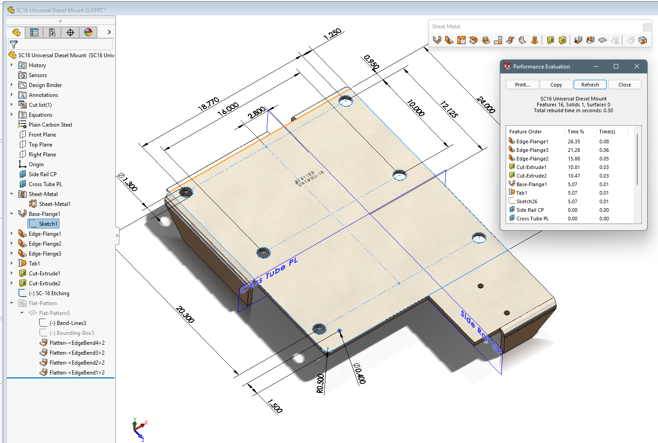Expand the Annotations folder
The width and height of the screenshot is (658, 443).
12,95
